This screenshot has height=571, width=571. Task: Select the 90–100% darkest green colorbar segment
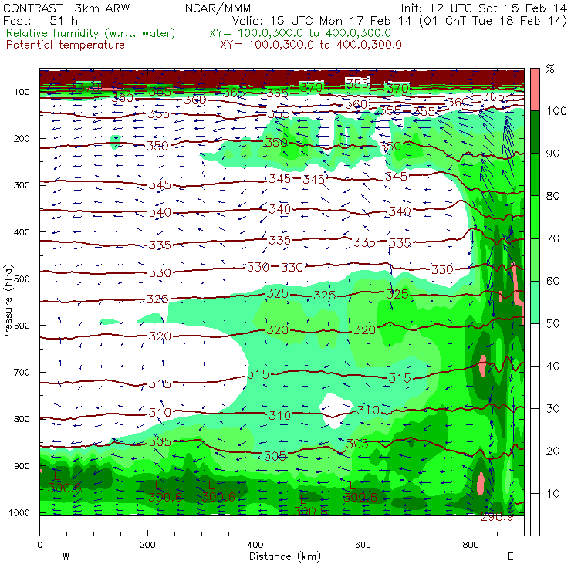535,132
